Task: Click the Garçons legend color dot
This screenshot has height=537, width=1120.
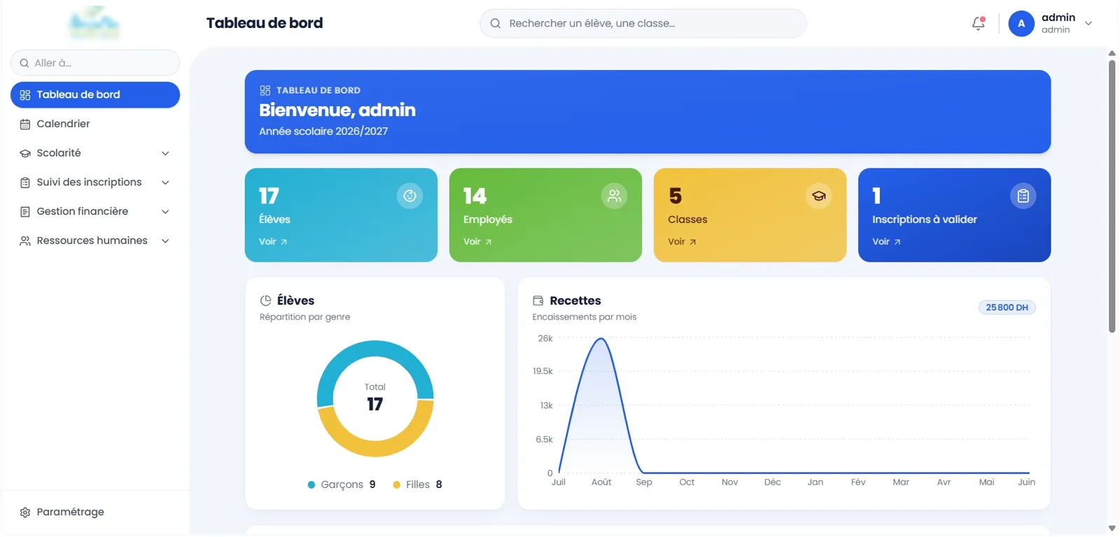Action: point(311,485)
